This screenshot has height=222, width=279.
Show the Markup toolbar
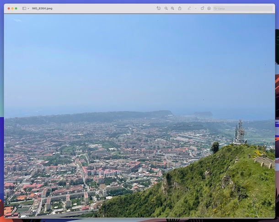[x=209, y=8]
